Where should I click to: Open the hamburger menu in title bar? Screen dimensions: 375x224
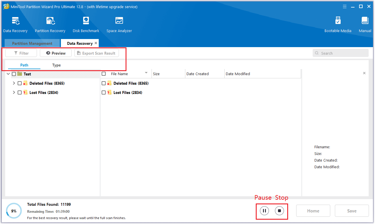tap(345, 7)
